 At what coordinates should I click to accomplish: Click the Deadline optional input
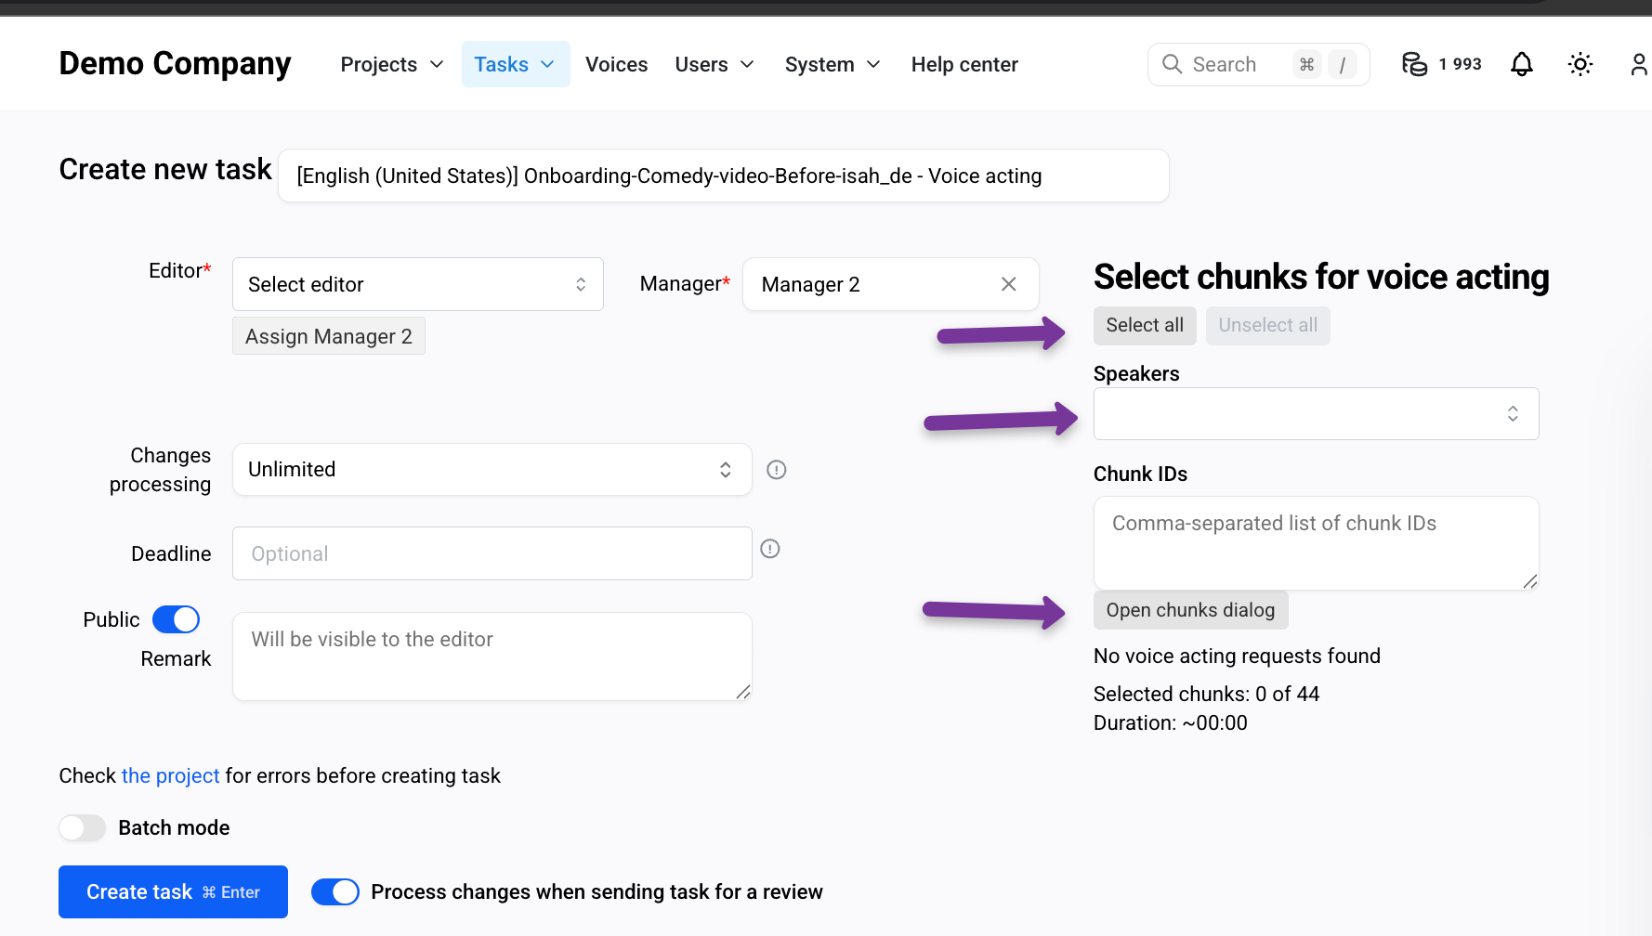coord(492,553)
